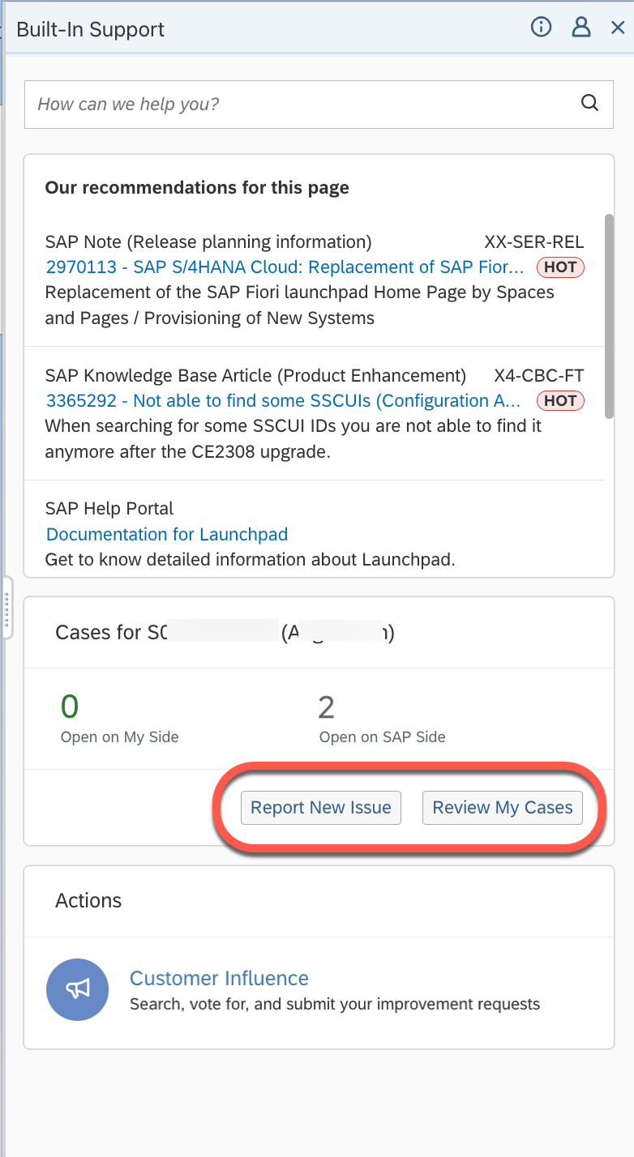This screenshot has width=634, height=1157.
Task: Click the panel resize grip handle
Action: (6, 608)
